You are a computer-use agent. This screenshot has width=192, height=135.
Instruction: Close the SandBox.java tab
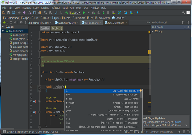(101, 22)
